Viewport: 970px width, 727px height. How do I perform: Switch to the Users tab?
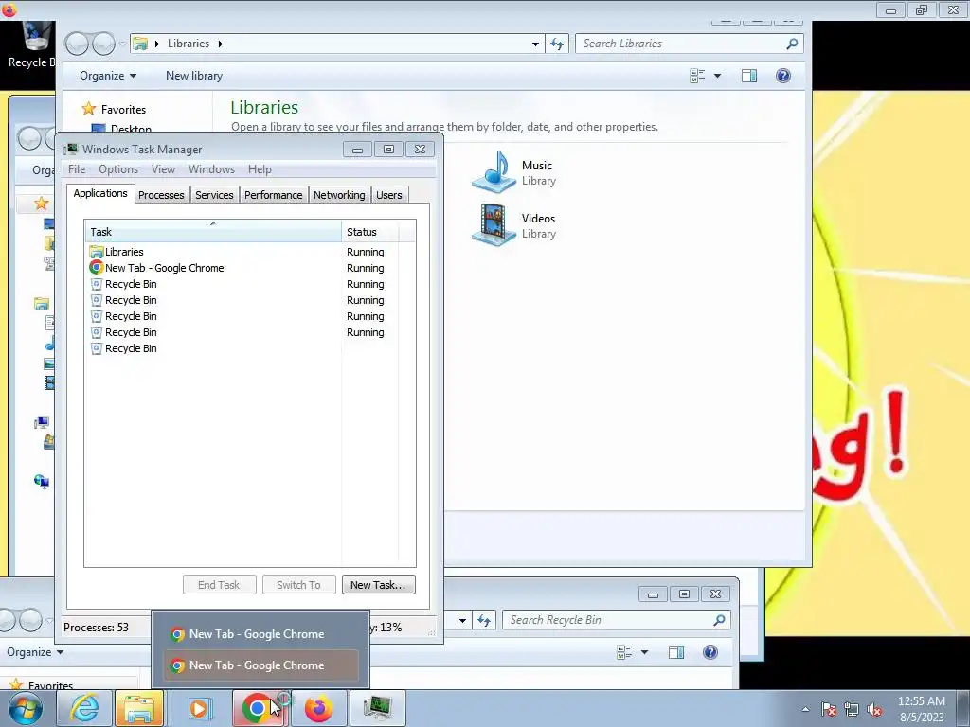click(x=389, y=195)
